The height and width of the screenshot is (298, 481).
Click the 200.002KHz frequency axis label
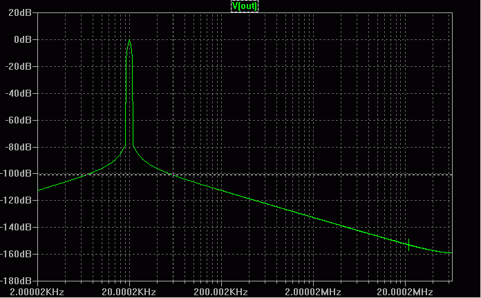(x=221, y=292)
